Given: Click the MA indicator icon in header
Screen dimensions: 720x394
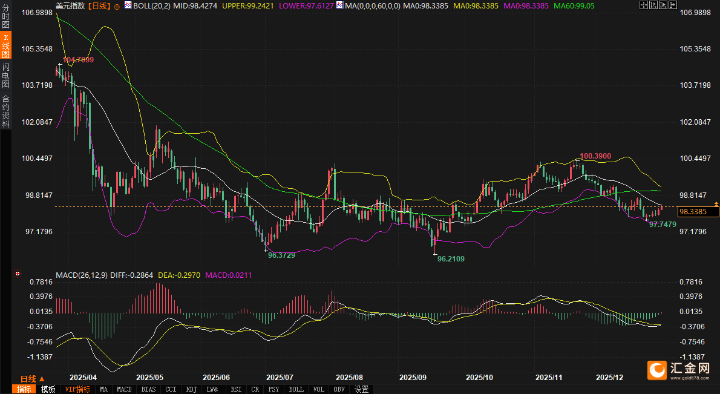Looking at the screenshot, I should 340,5.
